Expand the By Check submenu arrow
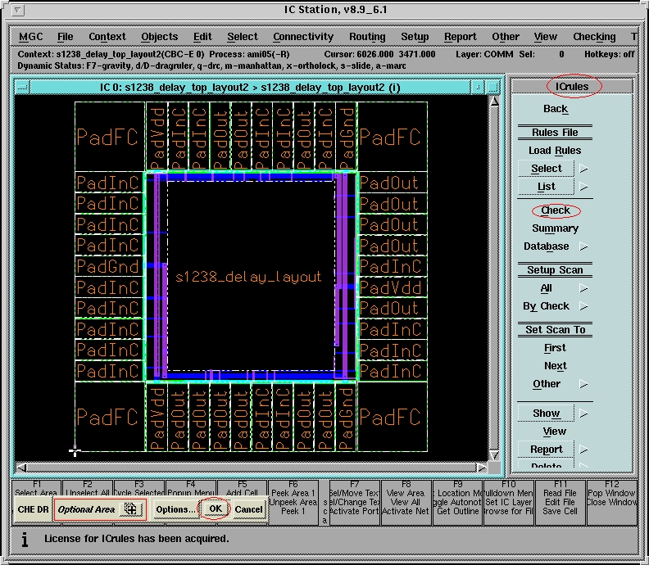This screenshot has height=565, width=649. point(583,306)
